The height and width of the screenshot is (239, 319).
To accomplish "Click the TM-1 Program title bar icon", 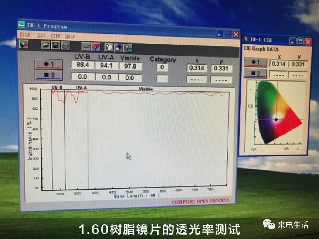I will point(21,24).
